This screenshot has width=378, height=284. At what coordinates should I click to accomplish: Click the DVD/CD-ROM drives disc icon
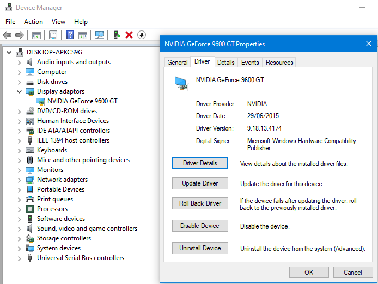click(x=30, y=111)
